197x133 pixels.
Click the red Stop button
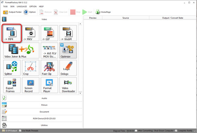[75, 12]
